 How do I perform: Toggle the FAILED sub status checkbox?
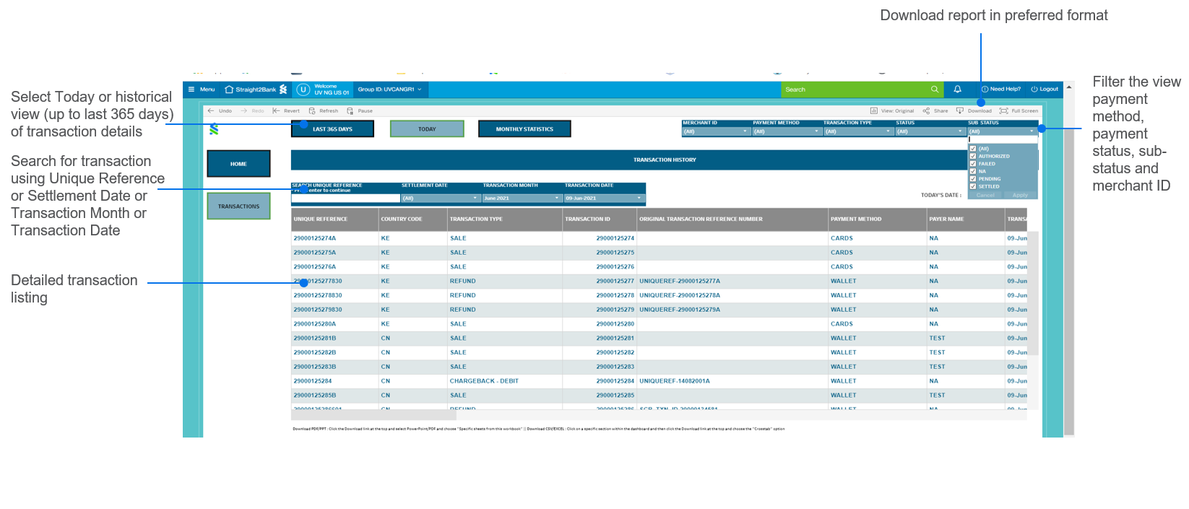click(x=973, y=164)
